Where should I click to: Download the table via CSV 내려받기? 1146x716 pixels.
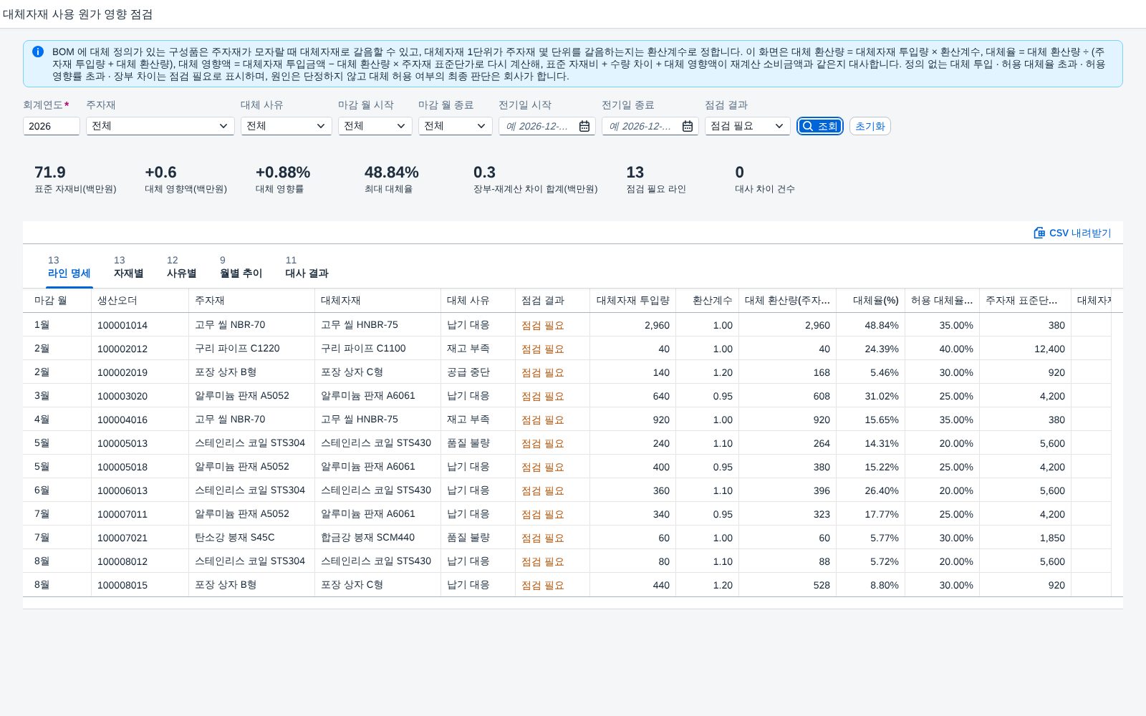1072,233
